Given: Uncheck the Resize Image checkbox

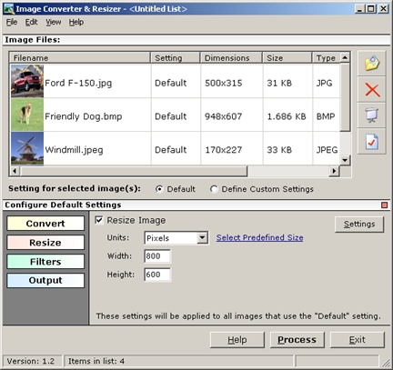Looking at the screenshot, I should tap(99, 220).
